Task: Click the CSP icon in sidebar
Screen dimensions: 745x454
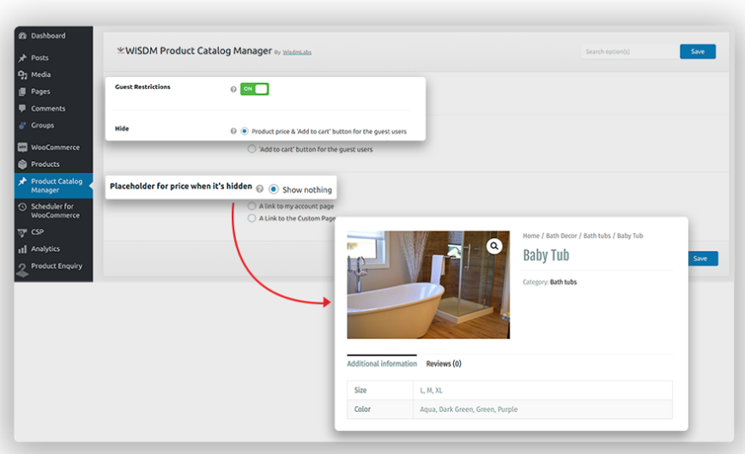Action: point(22,232)
